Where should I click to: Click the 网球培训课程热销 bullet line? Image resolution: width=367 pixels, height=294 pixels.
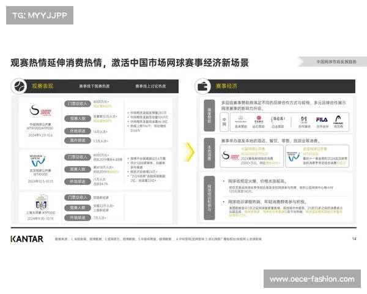tap(267, 202)
